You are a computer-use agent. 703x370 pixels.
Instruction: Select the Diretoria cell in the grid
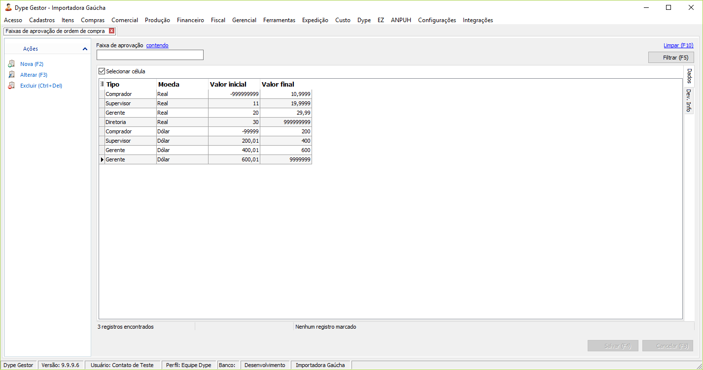coord(131,122)
